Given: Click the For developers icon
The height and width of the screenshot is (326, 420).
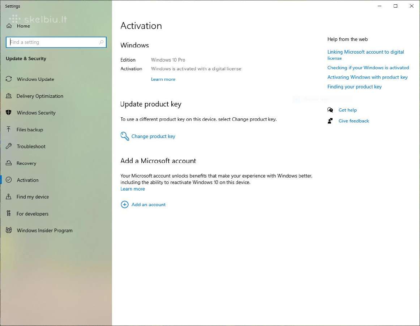Looking at the screenshot, I should pyautogui.click(x=9, y=213).
